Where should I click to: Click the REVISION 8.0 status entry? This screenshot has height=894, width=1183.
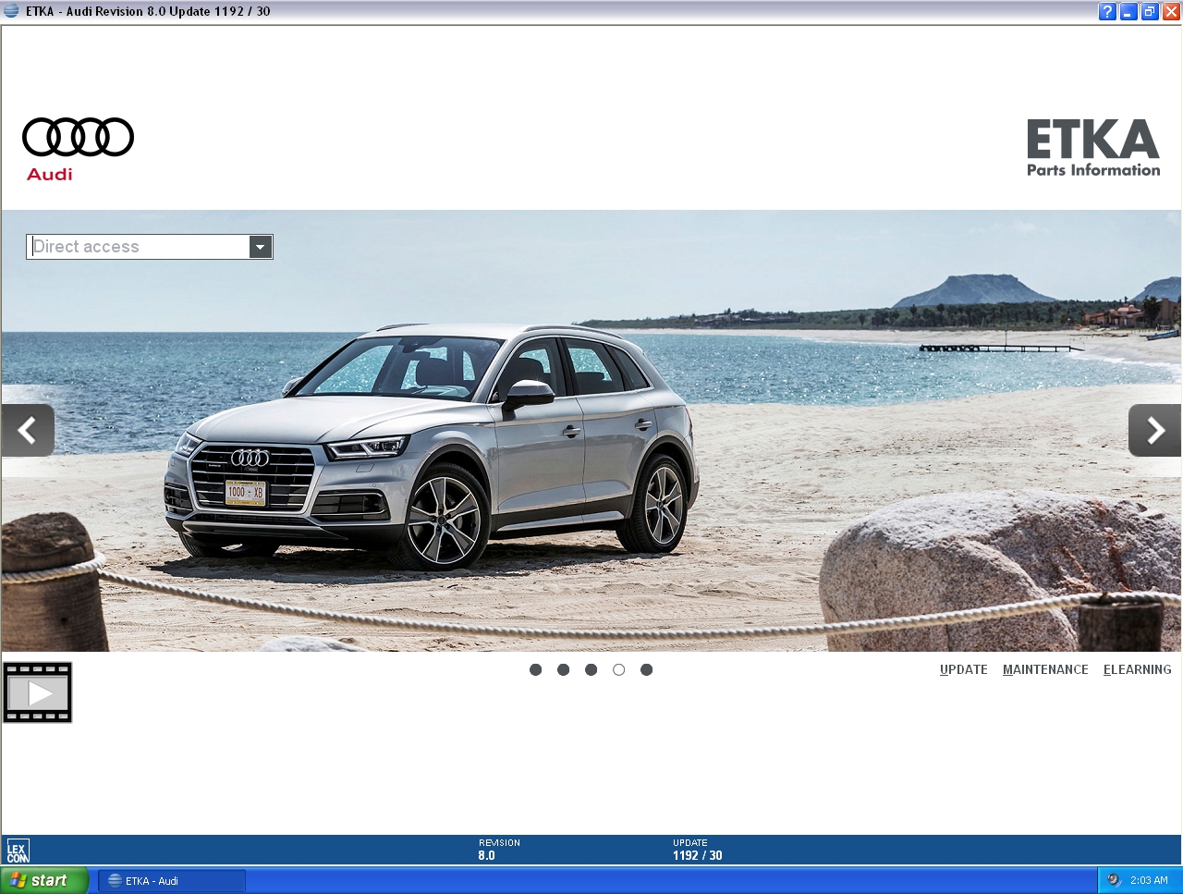click(x=499, y=850)
